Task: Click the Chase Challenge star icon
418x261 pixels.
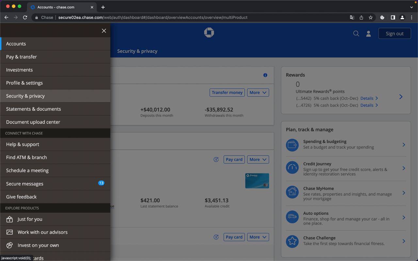Action: (x=292, y=241)
